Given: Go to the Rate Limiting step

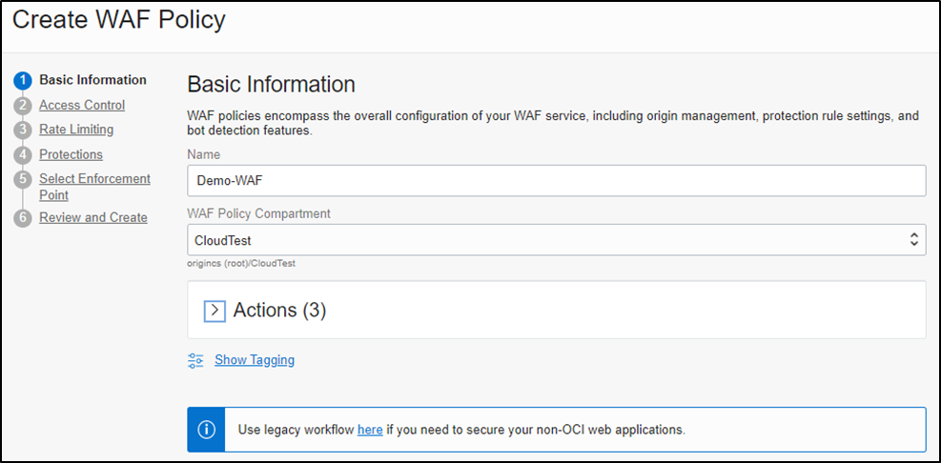Looking at the screenshot, I should [x=76, y=130].
